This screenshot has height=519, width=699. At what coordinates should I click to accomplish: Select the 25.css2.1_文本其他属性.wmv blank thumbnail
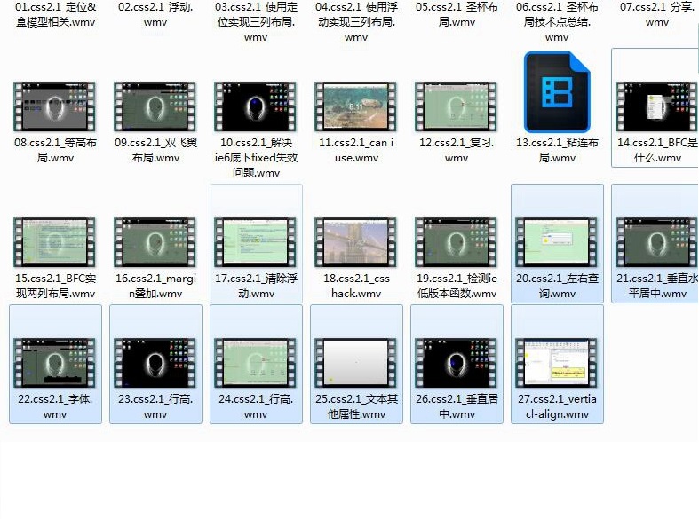(356, 363)
